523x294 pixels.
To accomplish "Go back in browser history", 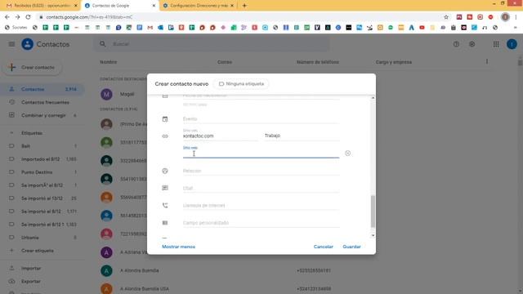I will coord(7,17).
